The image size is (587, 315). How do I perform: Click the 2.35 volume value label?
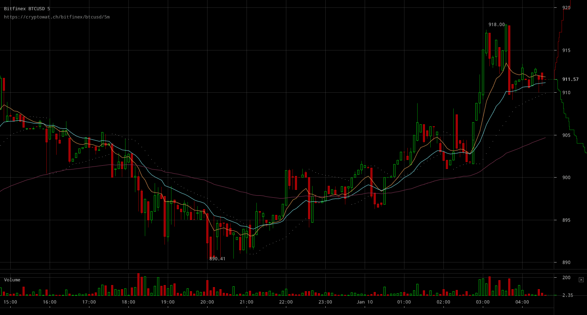(568, 295)
